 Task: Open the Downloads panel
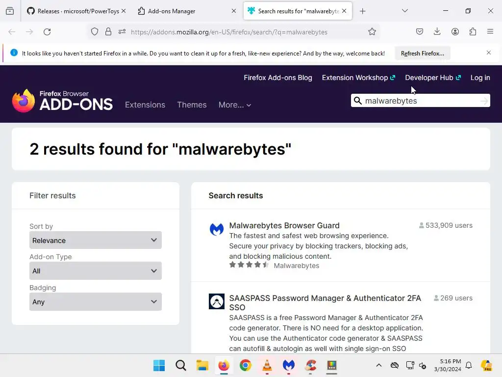click(x=437, y=32)
